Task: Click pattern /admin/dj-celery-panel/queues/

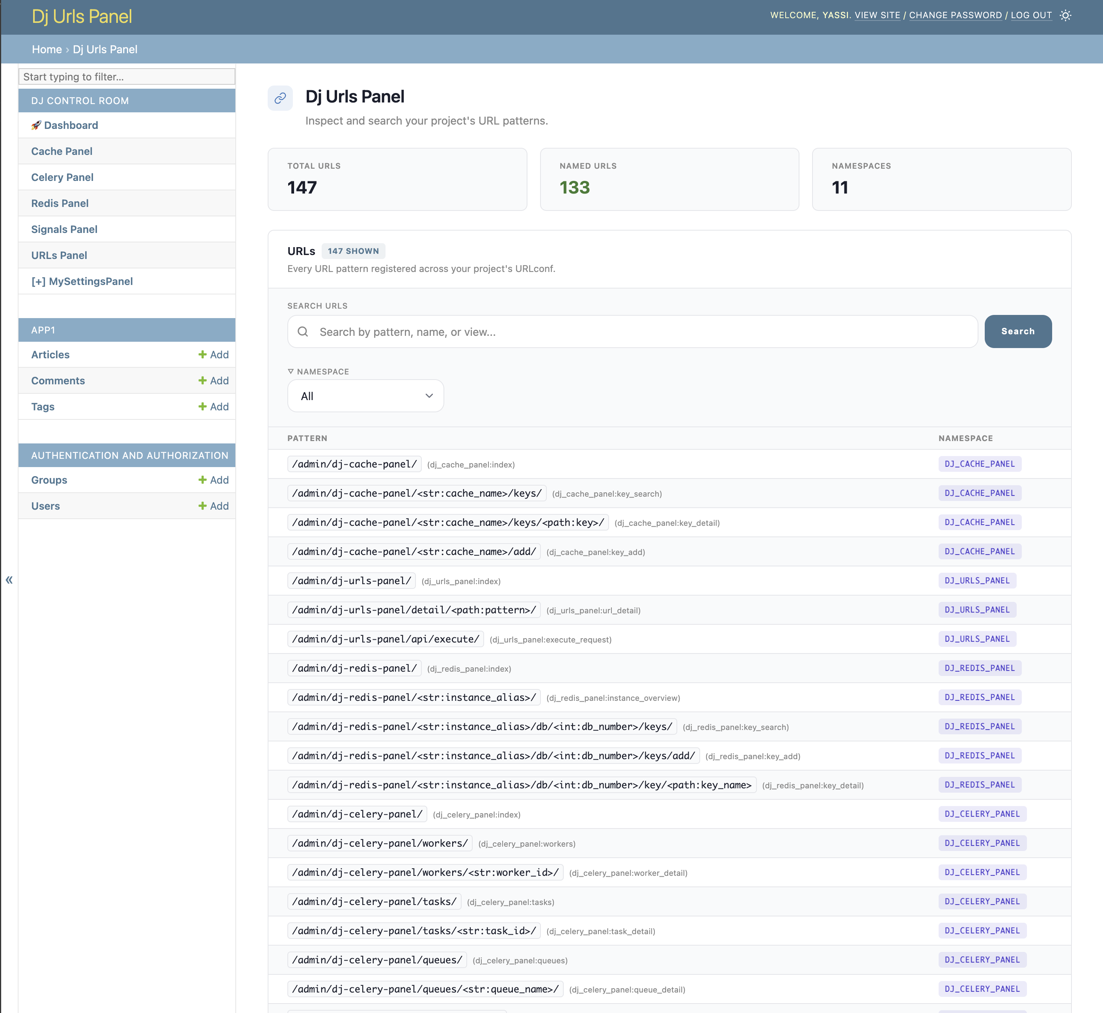Action: point(377,960)
